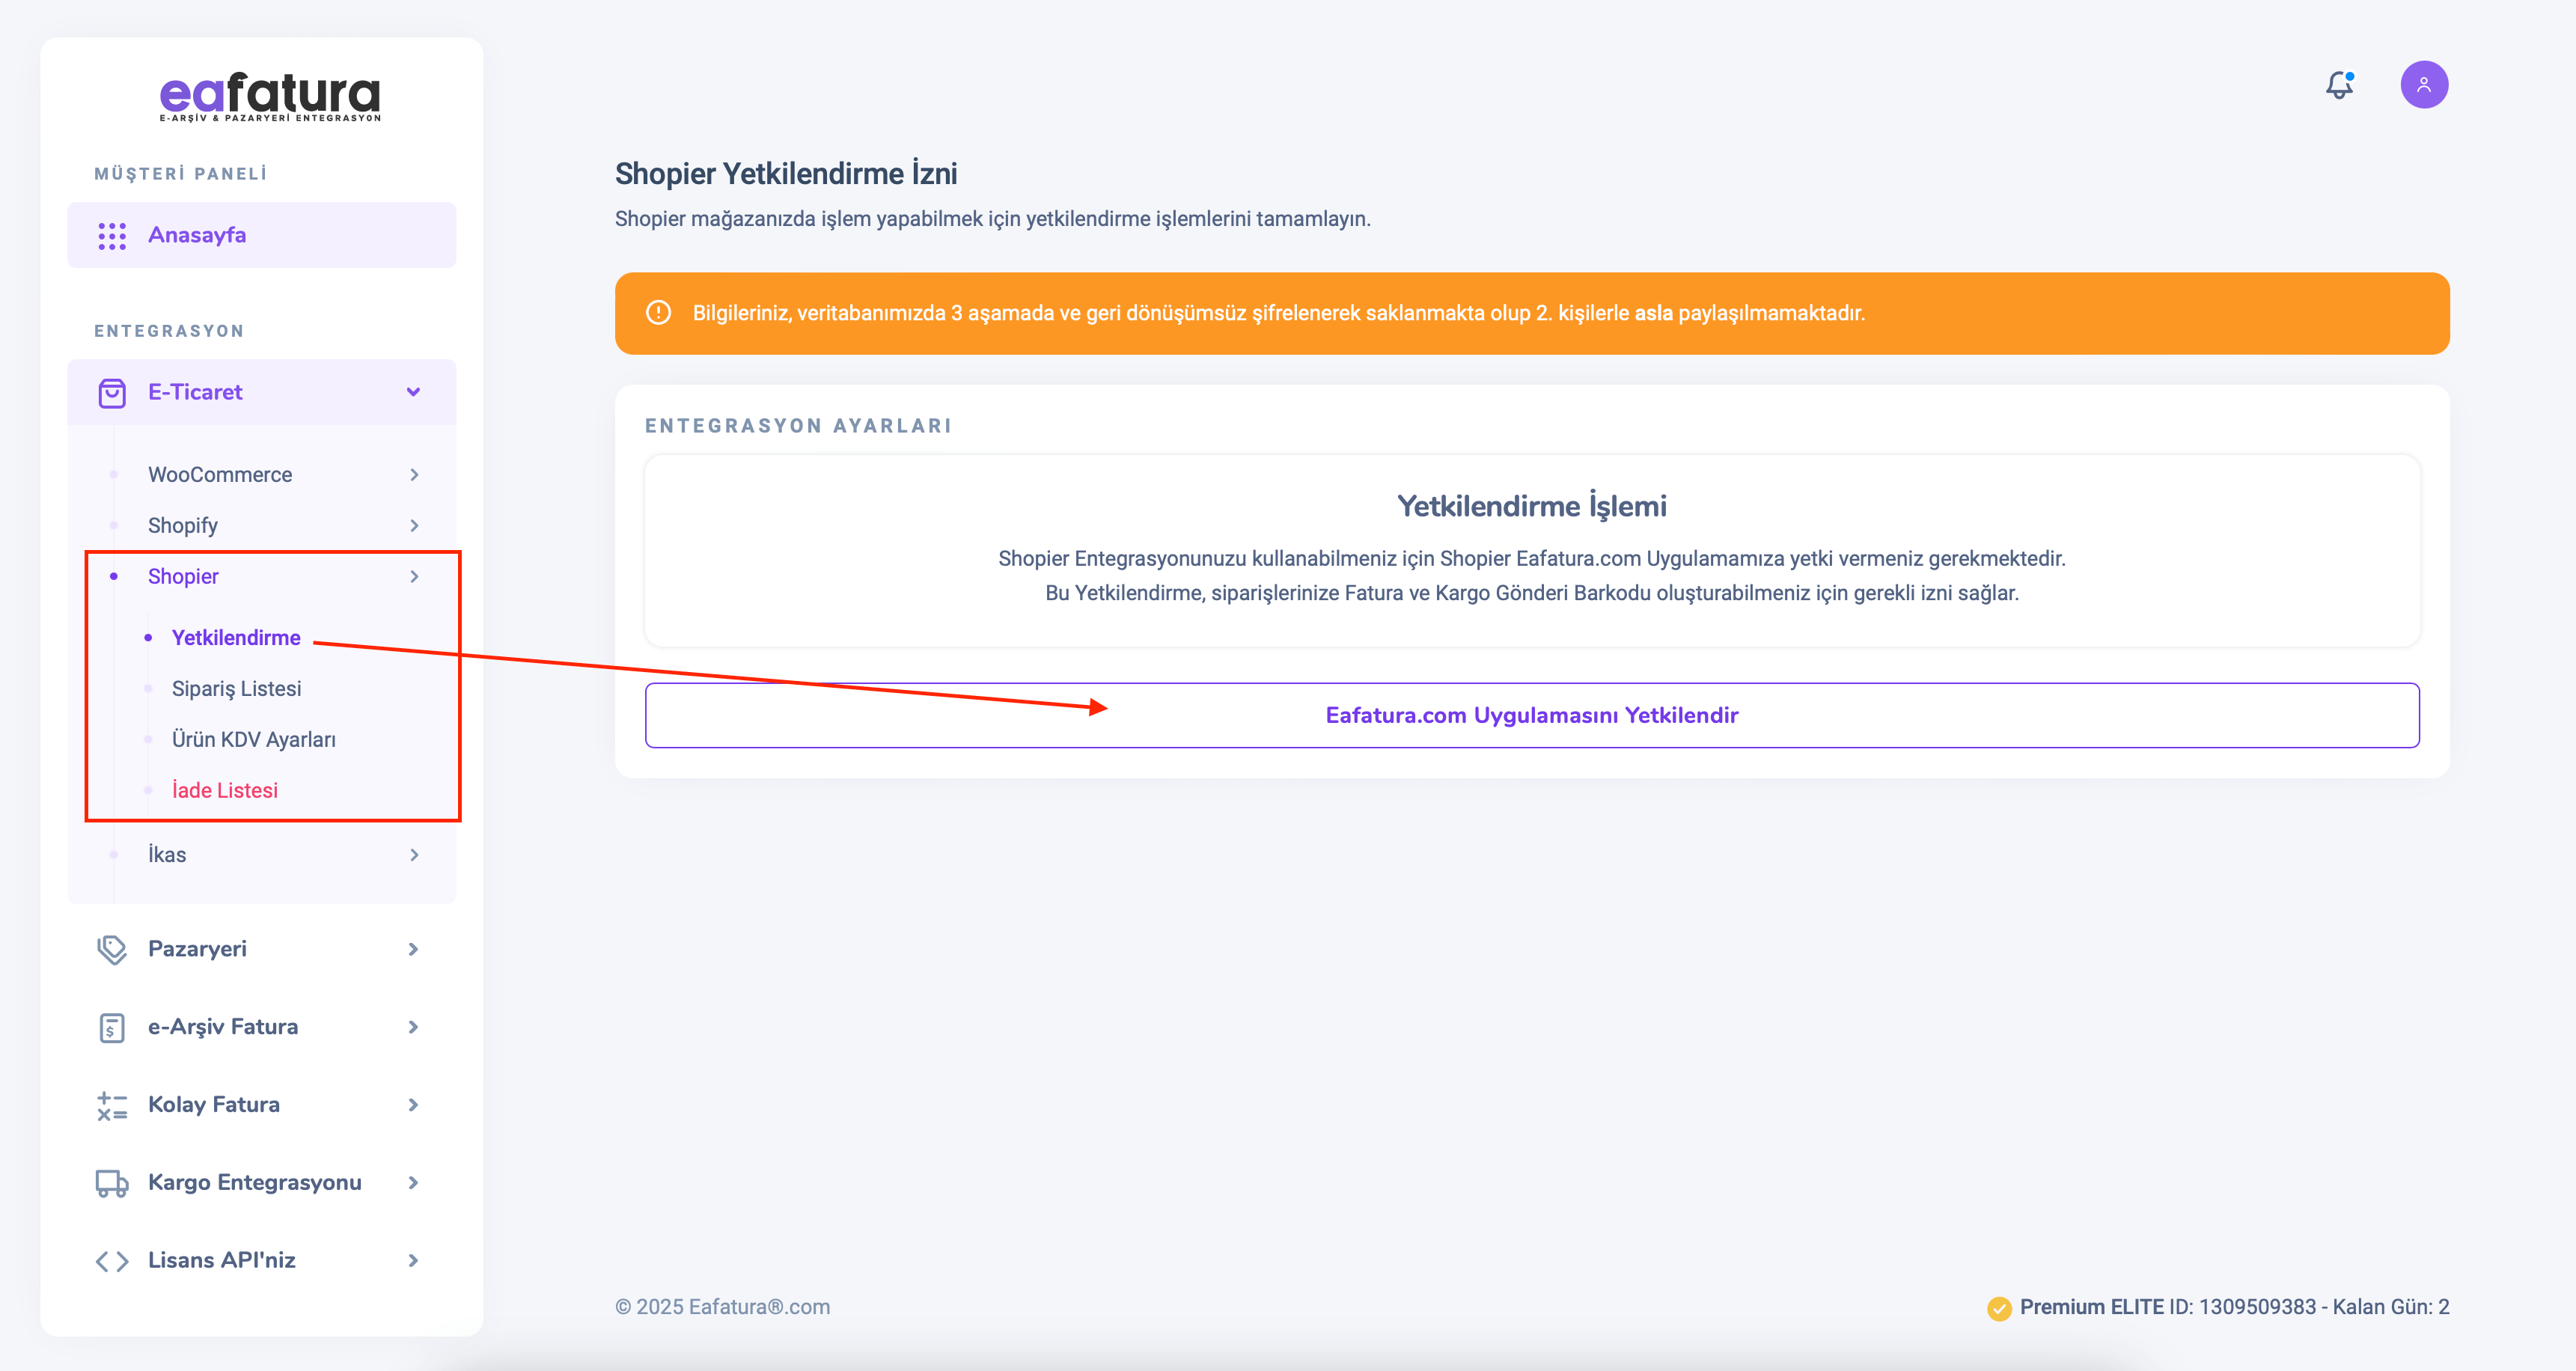Click the Lisans API'niz code icon
This screenshot has height=1371, width=2576.
click(x=112, y=1261)
